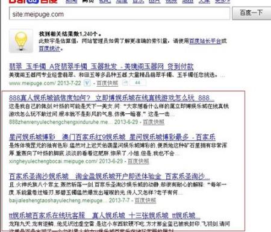Click the baijialeshengtaoshayulecheng.meipuge URL text

(x=57, y=200)
